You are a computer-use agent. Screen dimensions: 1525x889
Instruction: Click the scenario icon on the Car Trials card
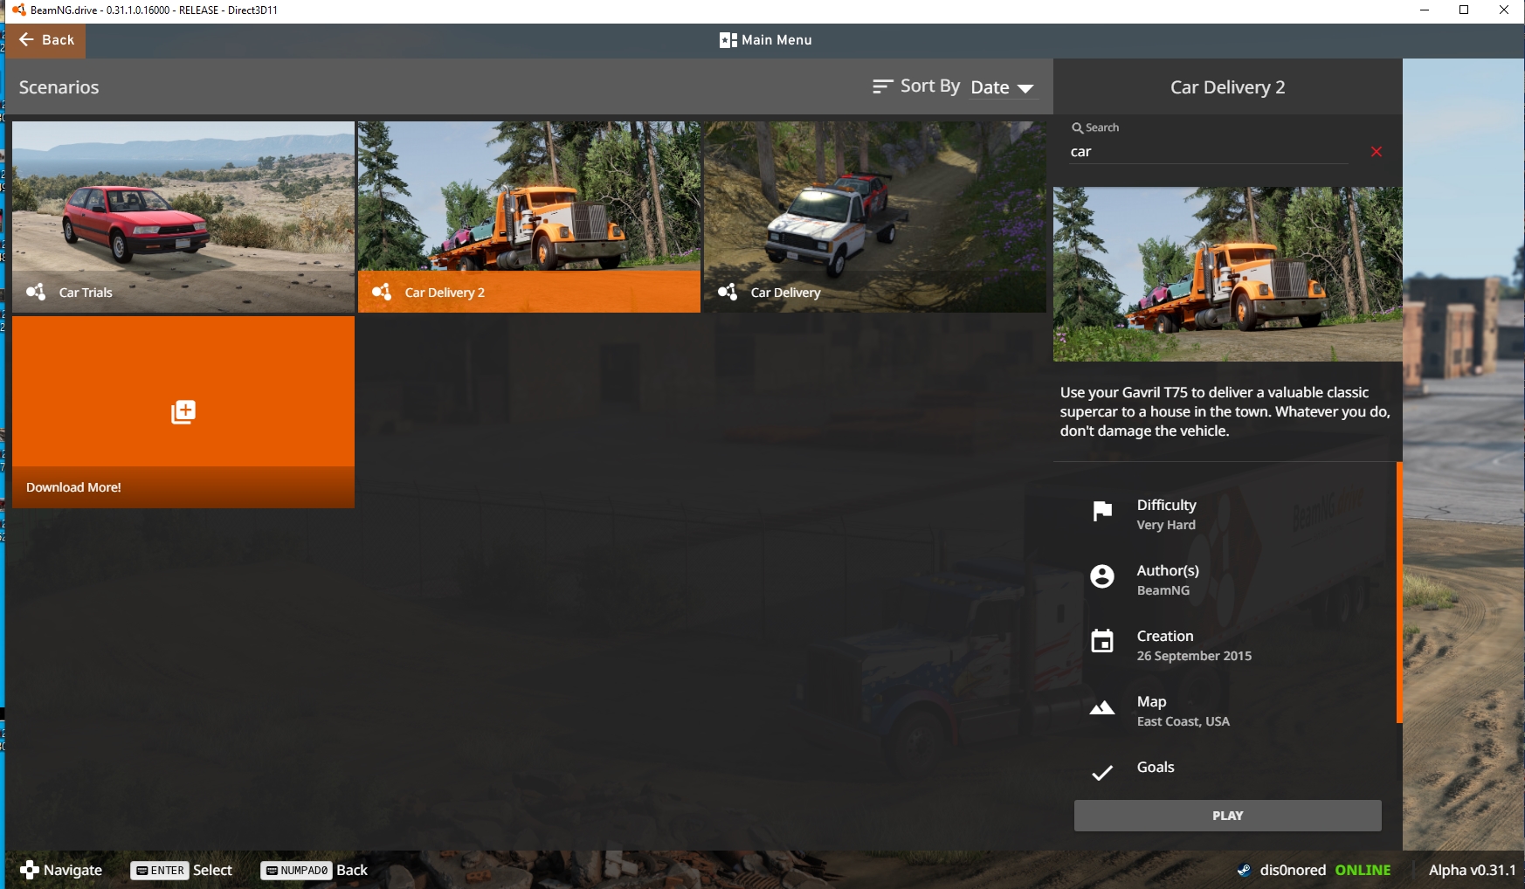pyautogui.click(x=36, y=292)
